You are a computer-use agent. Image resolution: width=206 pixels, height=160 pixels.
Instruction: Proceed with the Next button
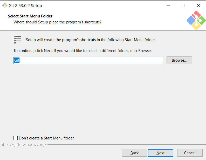[x=160, y=153]
